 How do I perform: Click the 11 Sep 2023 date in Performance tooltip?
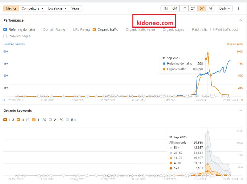(171, 58)
